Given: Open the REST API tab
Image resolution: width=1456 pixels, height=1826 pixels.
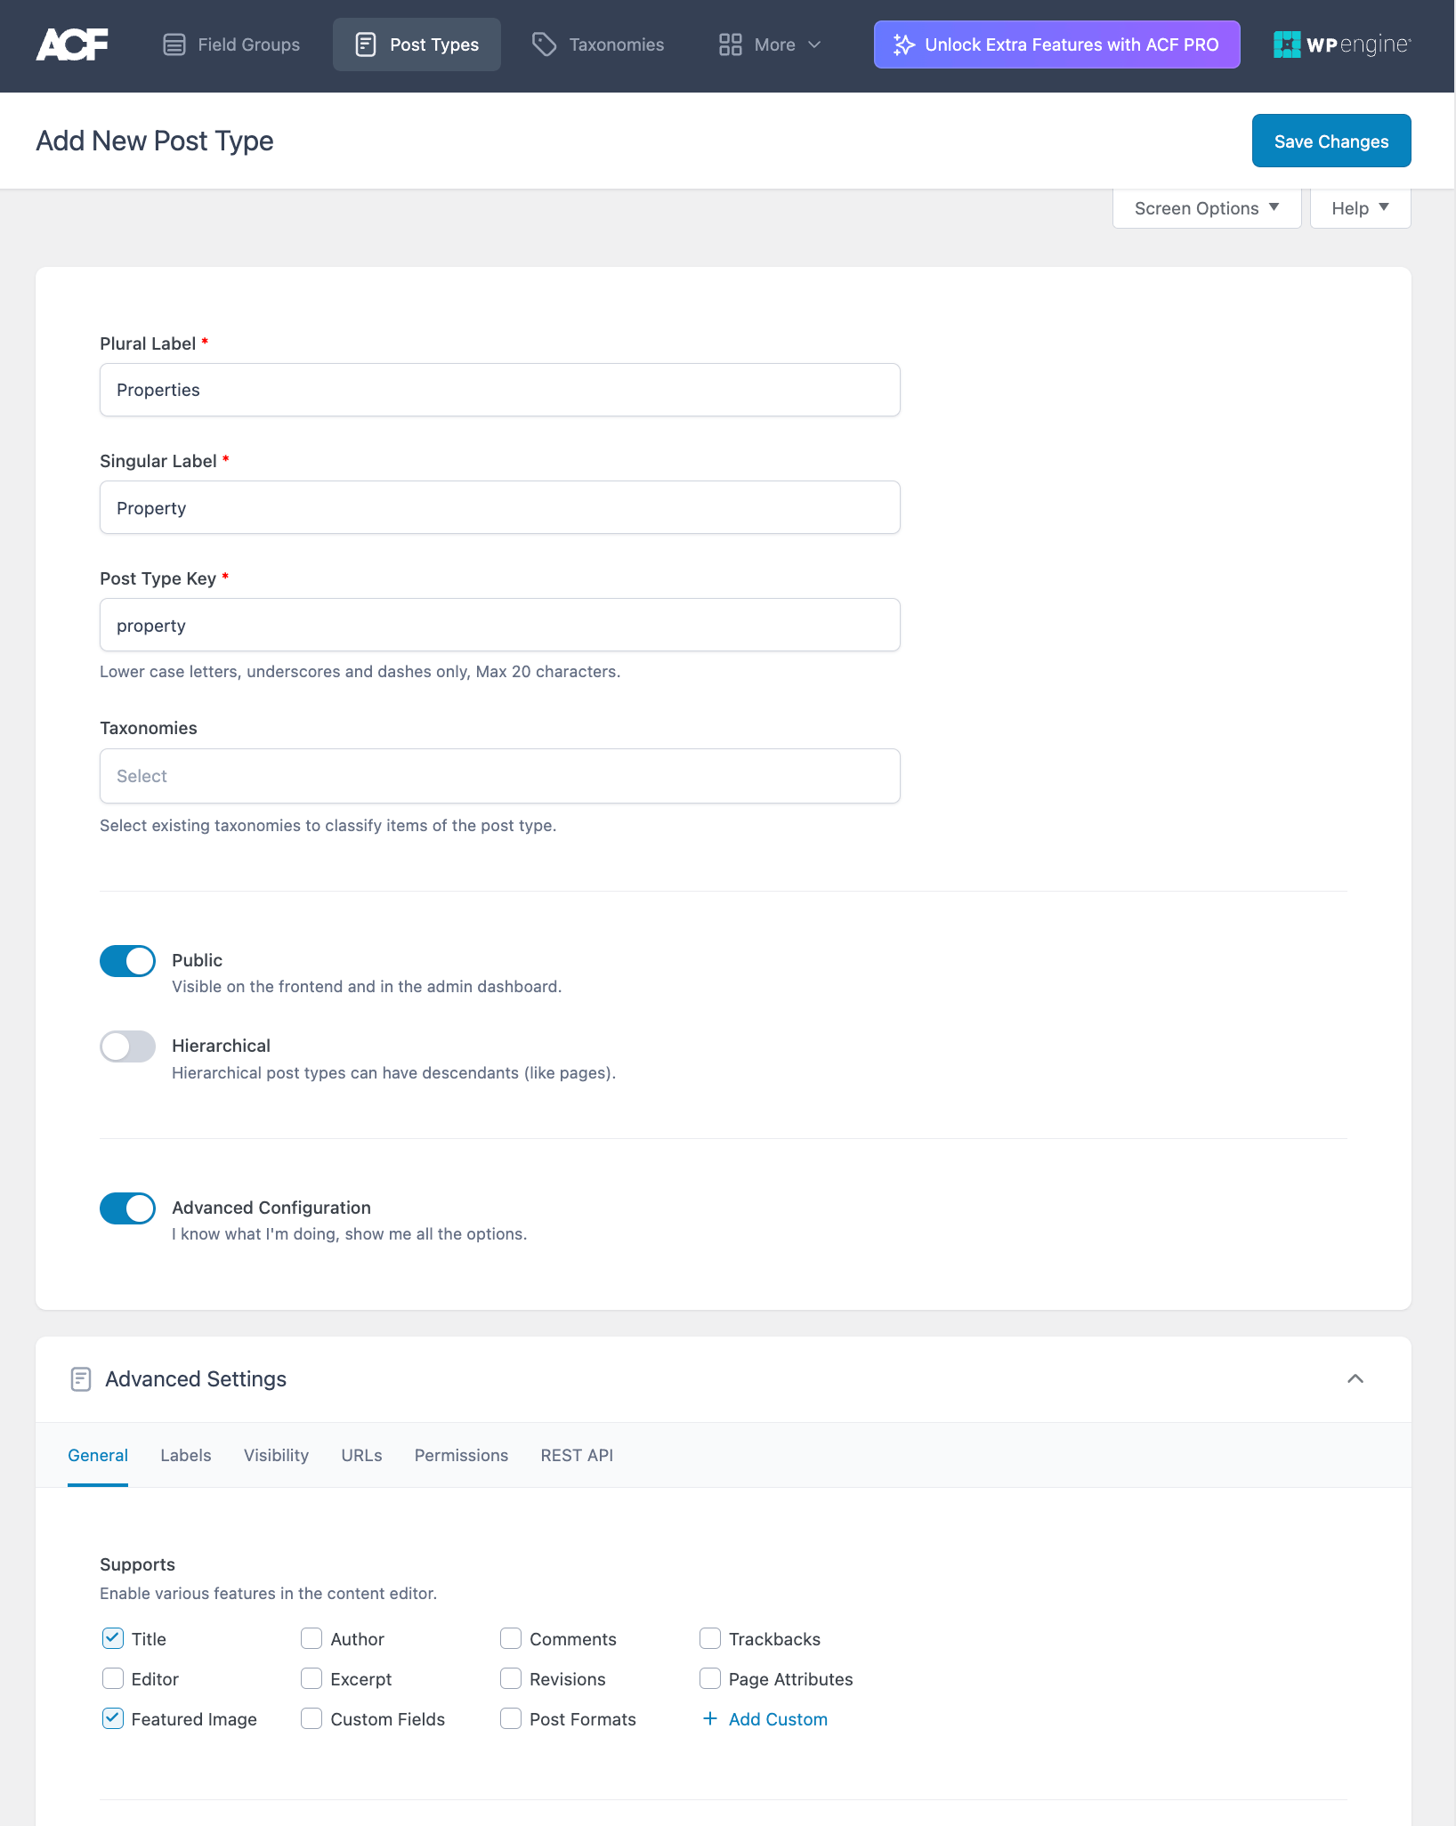Looking at the screenshot, I should click(576, 1455).
